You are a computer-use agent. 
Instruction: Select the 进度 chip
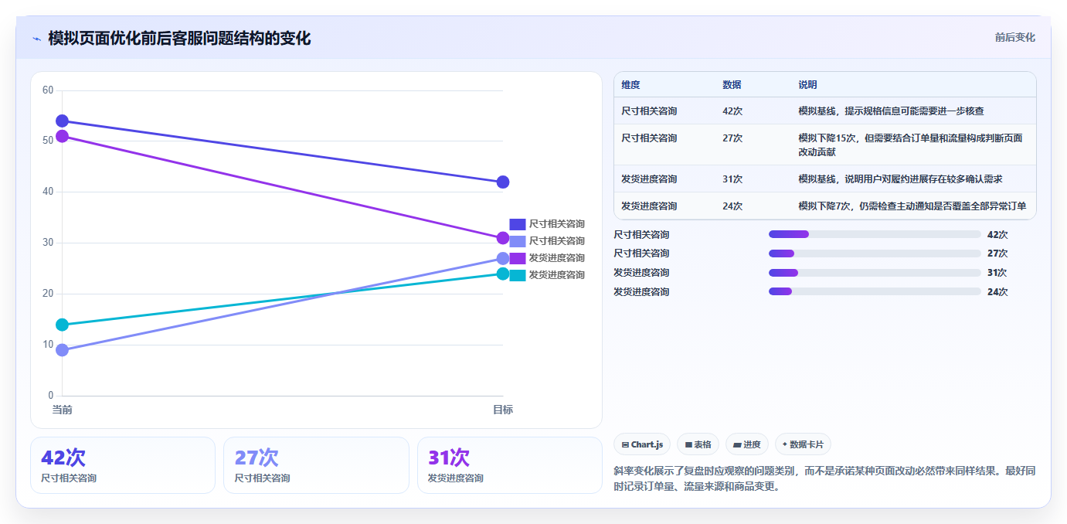[747, 444]
